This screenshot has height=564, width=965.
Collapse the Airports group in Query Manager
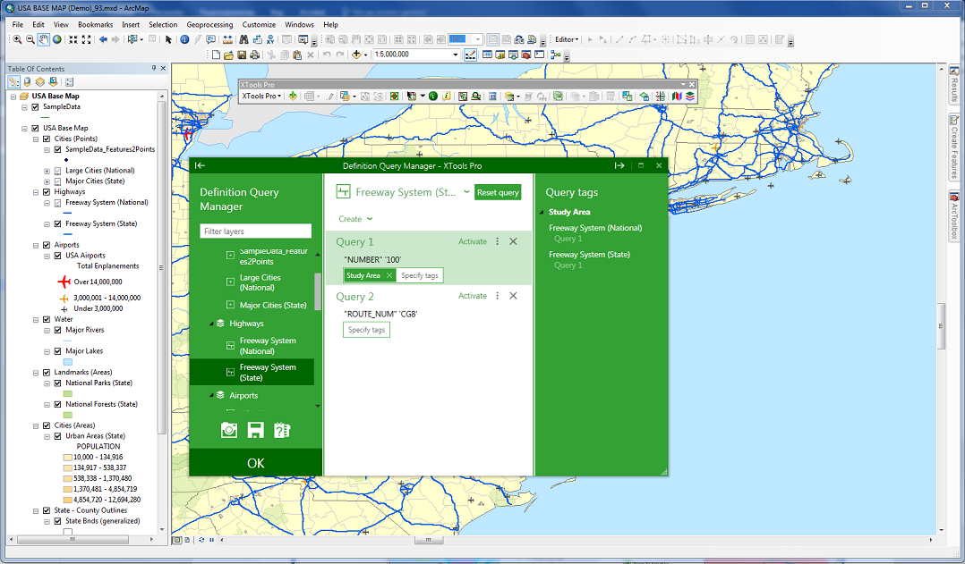point(211,396)
